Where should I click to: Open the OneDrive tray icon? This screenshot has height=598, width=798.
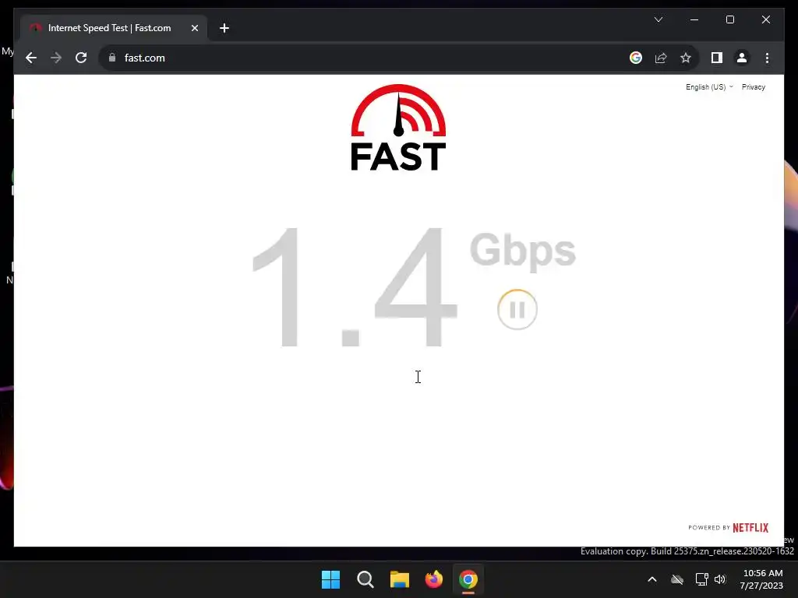[677, 579]
